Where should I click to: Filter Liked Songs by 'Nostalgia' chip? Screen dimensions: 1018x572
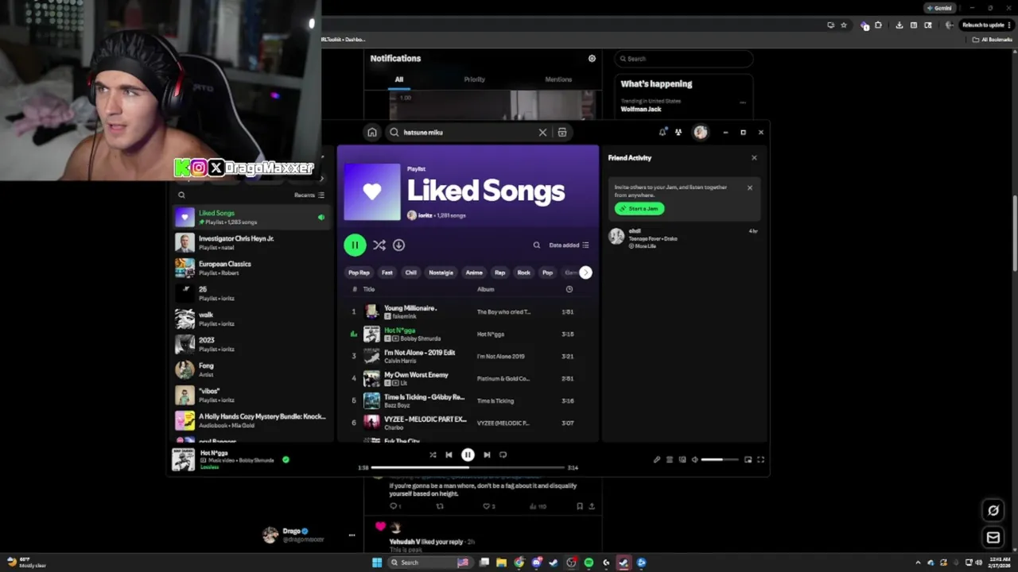[441, 272]
